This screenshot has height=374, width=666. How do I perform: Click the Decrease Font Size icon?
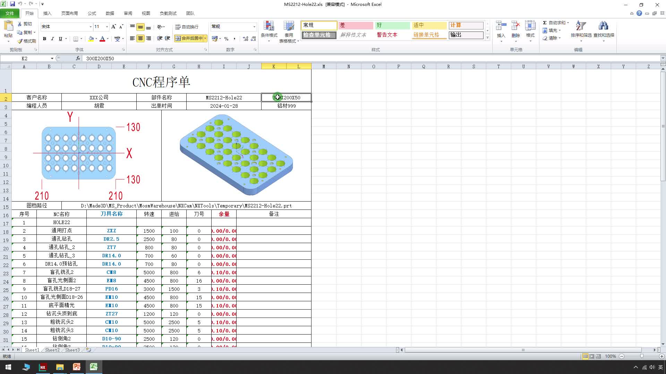(x=121, y=27)
